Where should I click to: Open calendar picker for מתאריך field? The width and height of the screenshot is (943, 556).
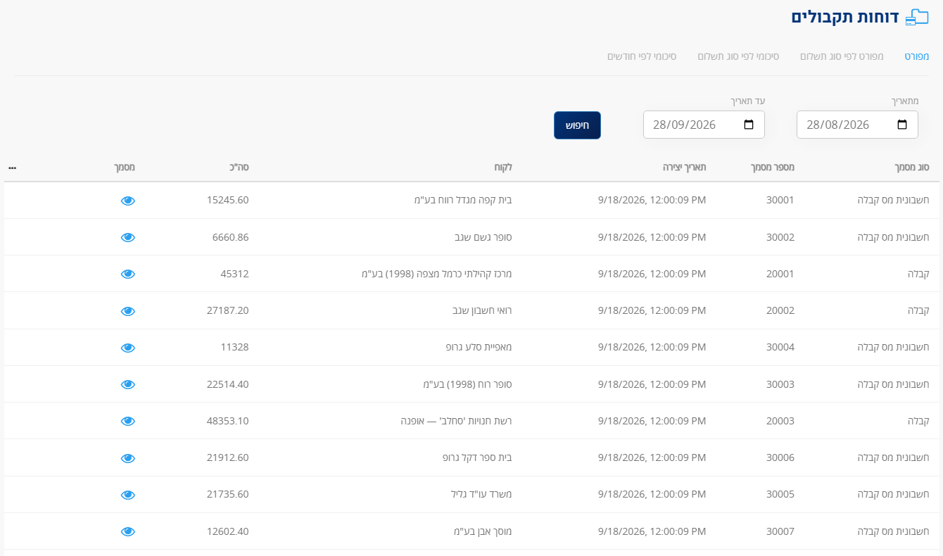(902, 125)
